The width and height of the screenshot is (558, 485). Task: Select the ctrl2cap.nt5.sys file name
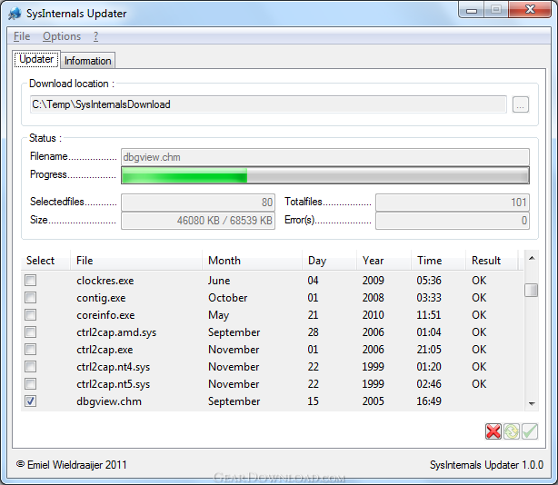point(114,384)
